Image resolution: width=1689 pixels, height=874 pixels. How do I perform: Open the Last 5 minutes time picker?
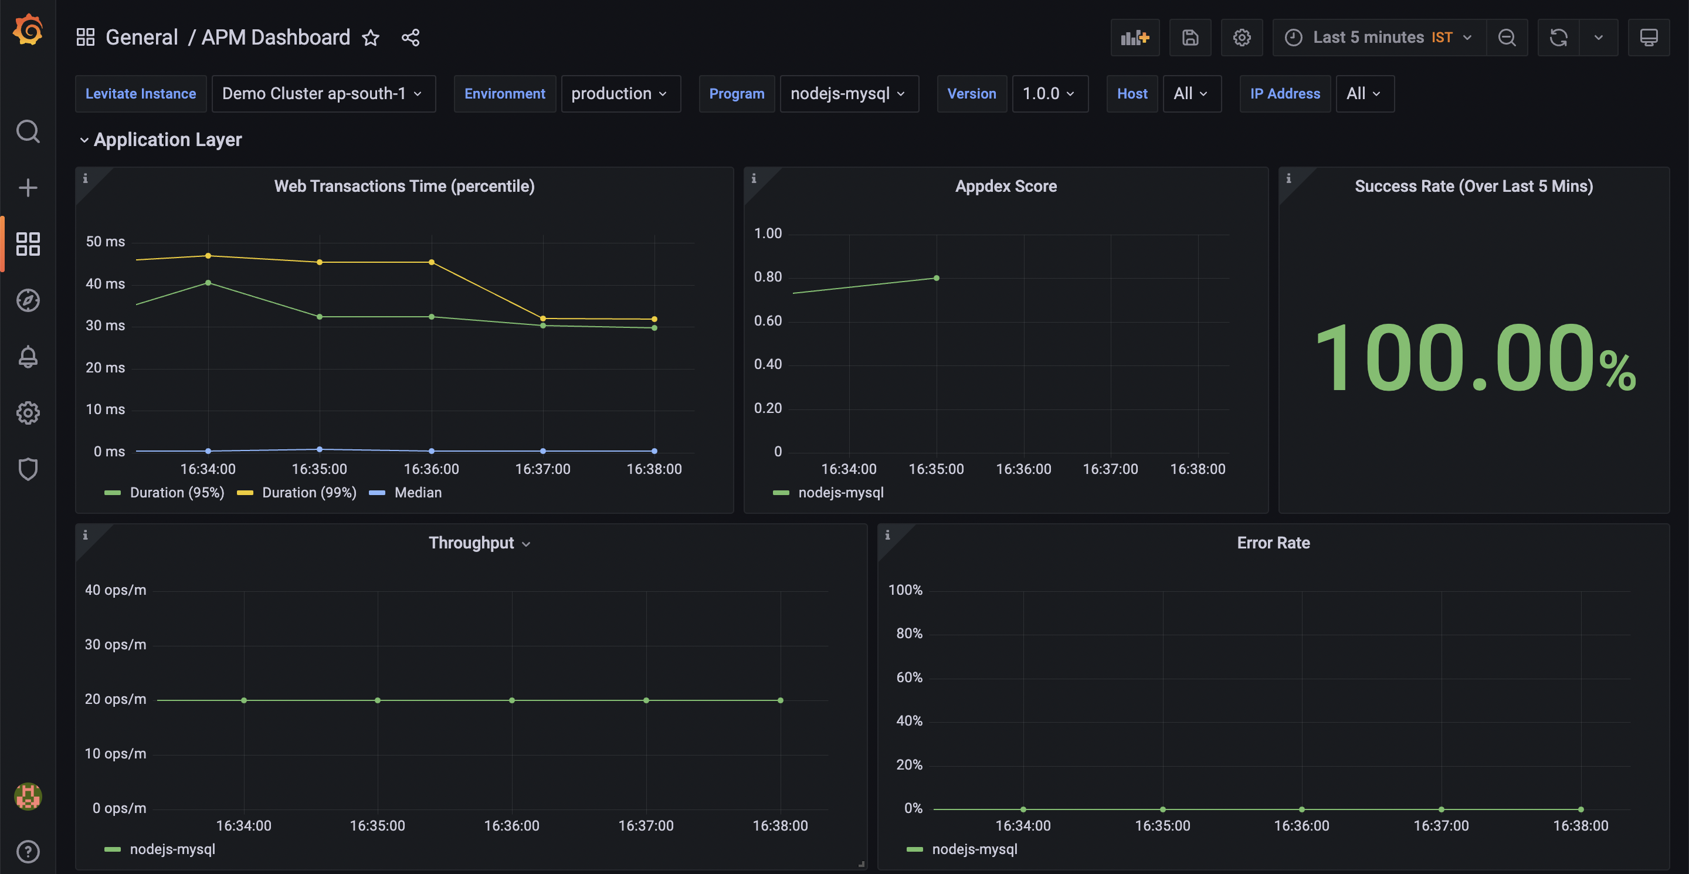click(1380, 38)
